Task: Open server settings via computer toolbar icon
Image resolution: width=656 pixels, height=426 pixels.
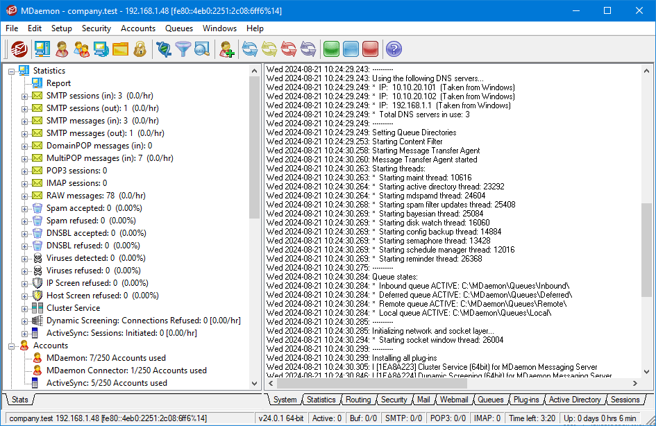Action: [x=42, y=49]
